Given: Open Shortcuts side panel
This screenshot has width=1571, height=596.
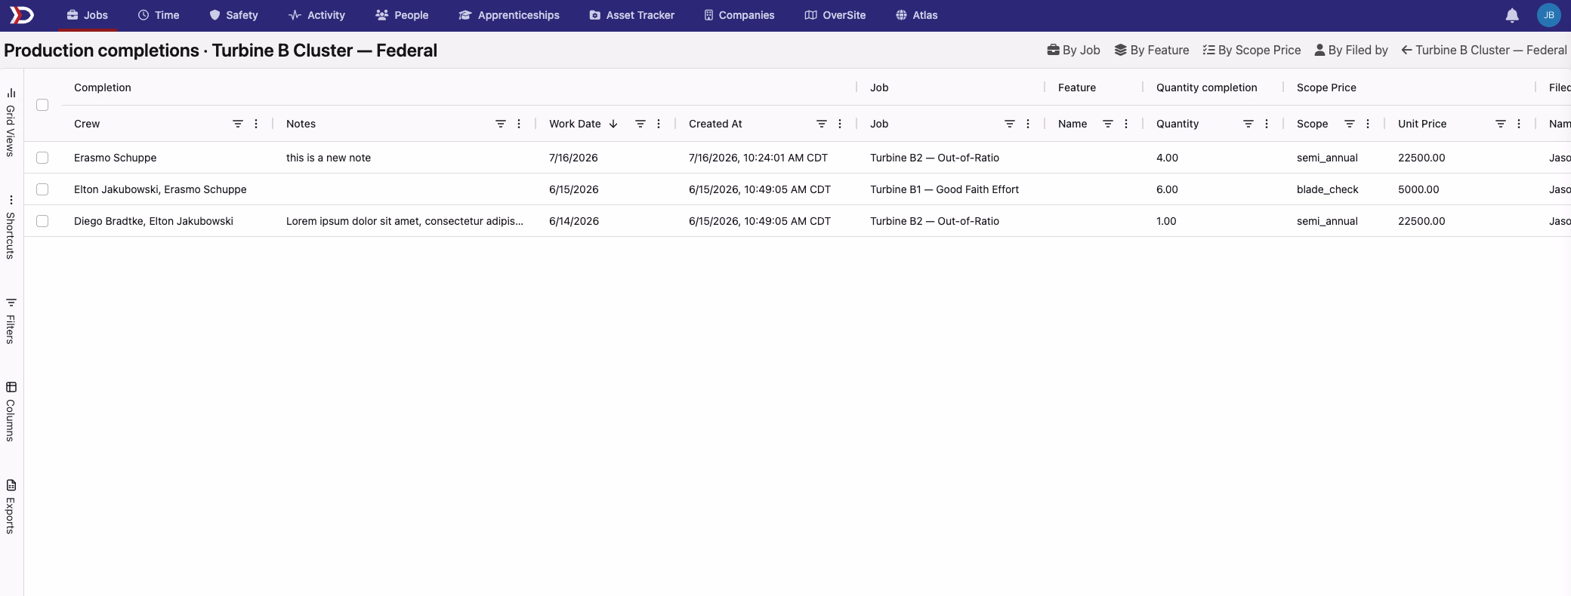Looking at the screenshot, I should [x=11, y=228].
